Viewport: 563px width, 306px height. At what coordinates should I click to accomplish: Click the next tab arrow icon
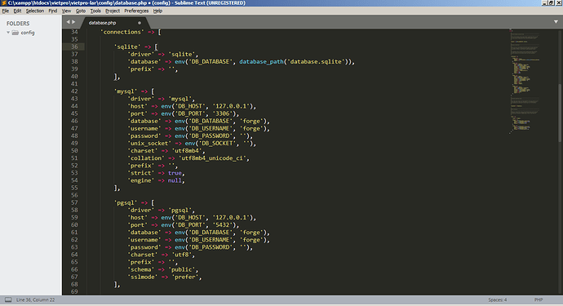tap(73, 22)
